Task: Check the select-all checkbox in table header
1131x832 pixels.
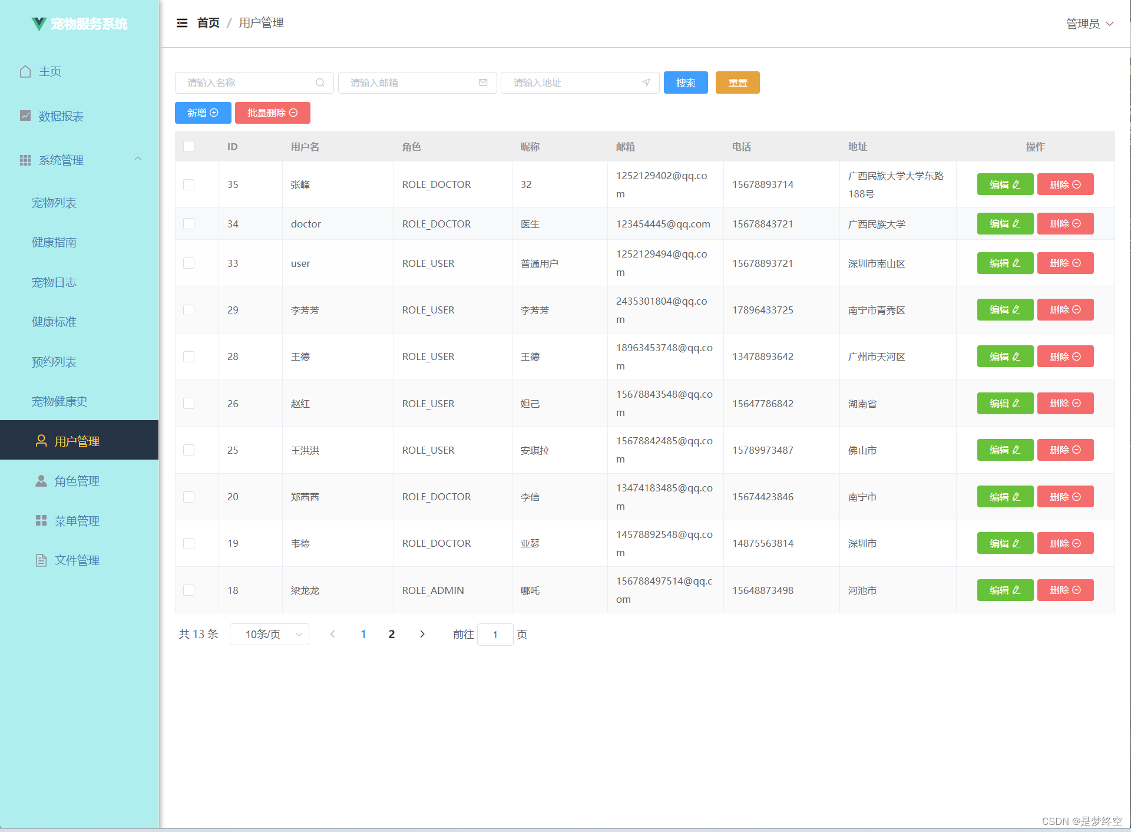Action: (x=188, y=146)
